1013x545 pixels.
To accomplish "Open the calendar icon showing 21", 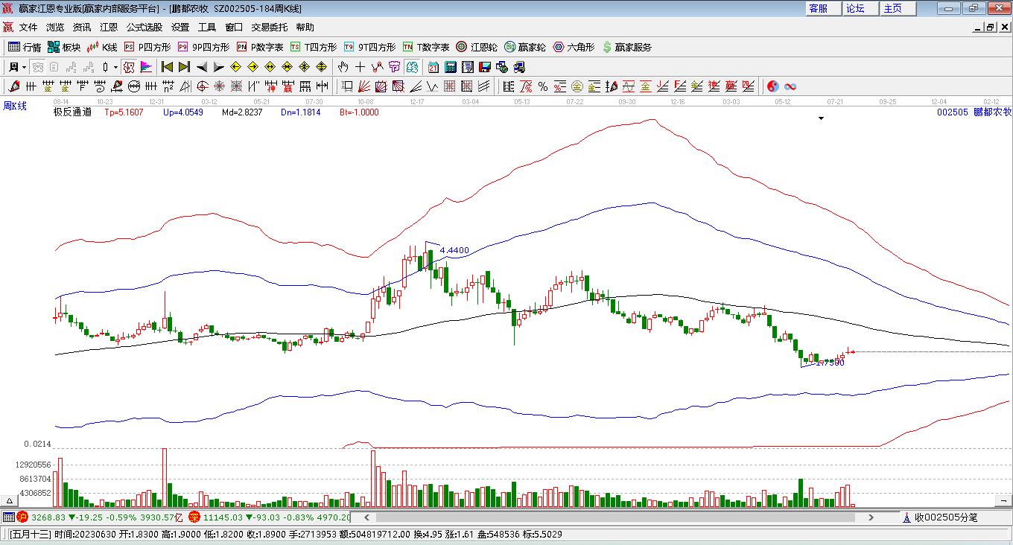I will pyautogui.click(x=433, y=67).
